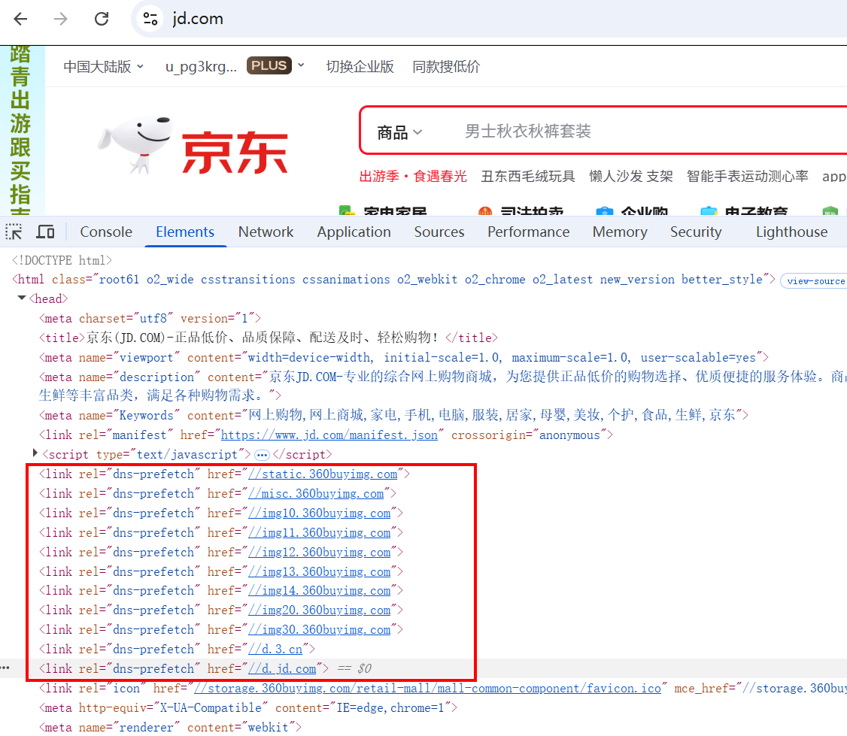Expand the script type=text/javascript node
Image resolution: width=847 pixels, height=736 pixels.
click(x=35, y=453)
